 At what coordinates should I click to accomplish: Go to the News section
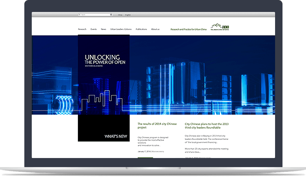(104, 29)
